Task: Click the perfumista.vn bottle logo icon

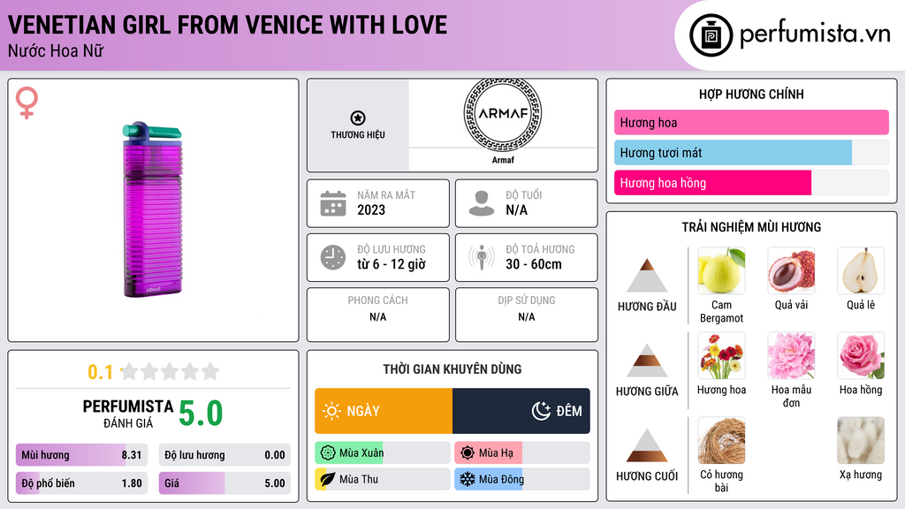Action: point(711,35)
